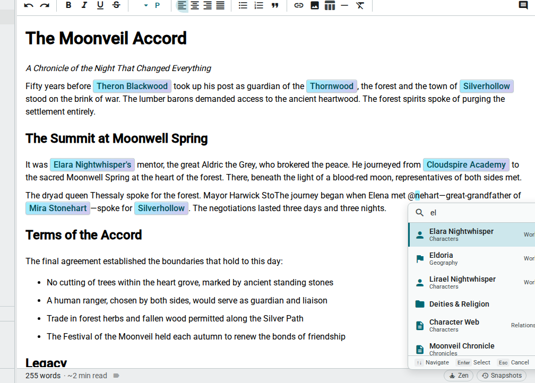Click the Navigate hint in popup footer
535x383 pixels.
[432, 362]
